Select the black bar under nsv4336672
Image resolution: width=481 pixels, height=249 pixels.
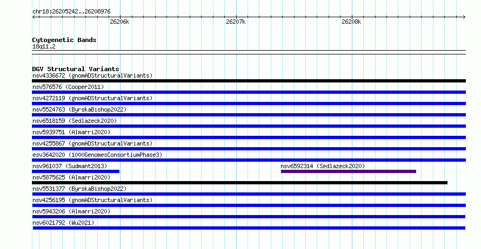[249, 81]
